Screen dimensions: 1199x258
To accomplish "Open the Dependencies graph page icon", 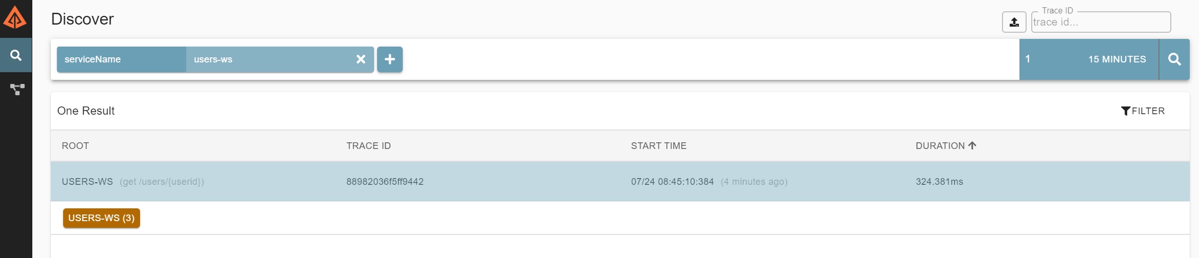I will click(x=17, y=90).
